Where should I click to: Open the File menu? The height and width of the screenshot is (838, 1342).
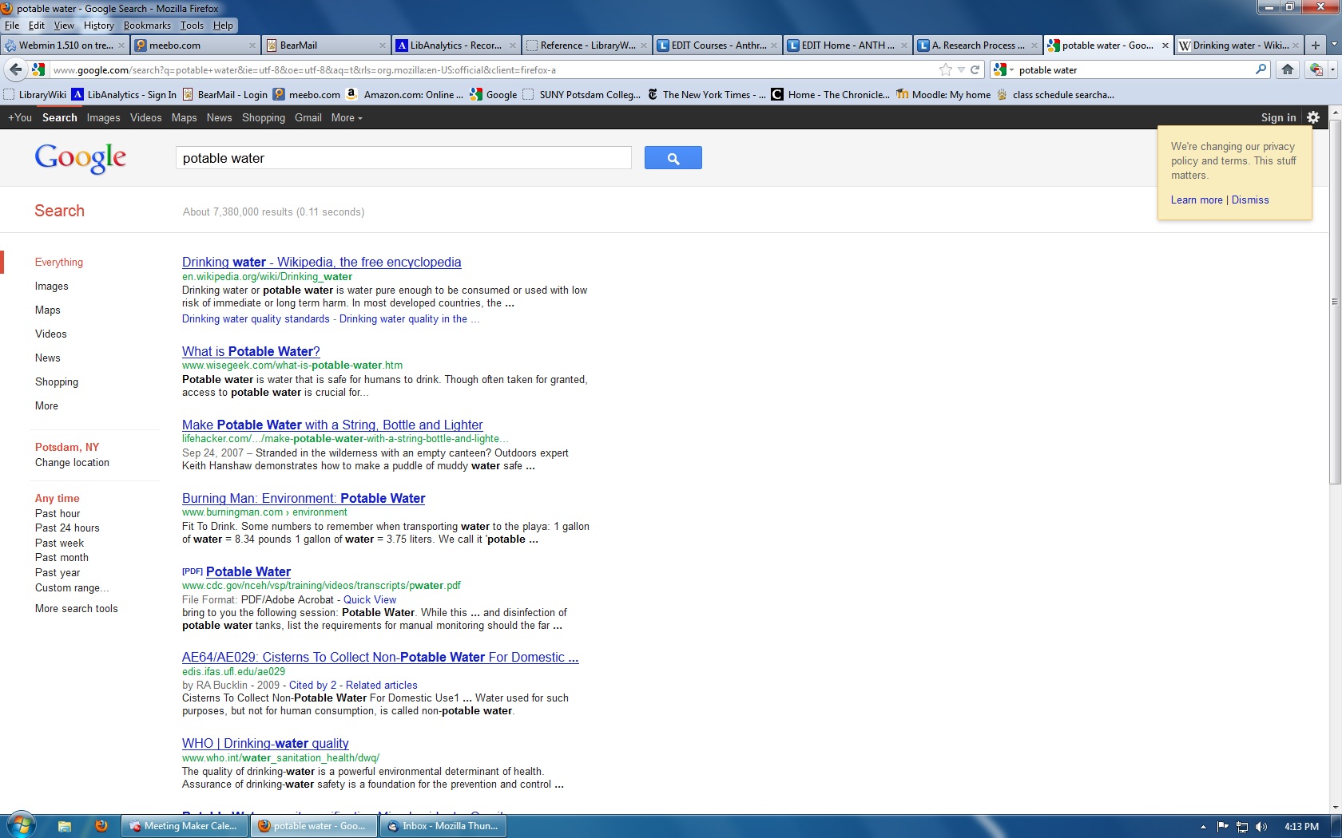coord(12,26)
